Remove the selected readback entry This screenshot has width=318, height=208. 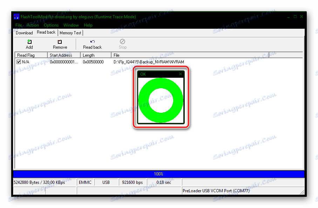coord(60,43)
